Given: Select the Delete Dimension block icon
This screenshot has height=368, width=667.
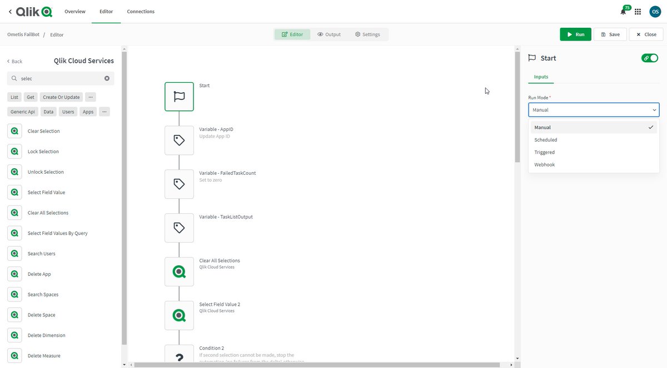Looking at the screenshot, I should click(14, 335).
